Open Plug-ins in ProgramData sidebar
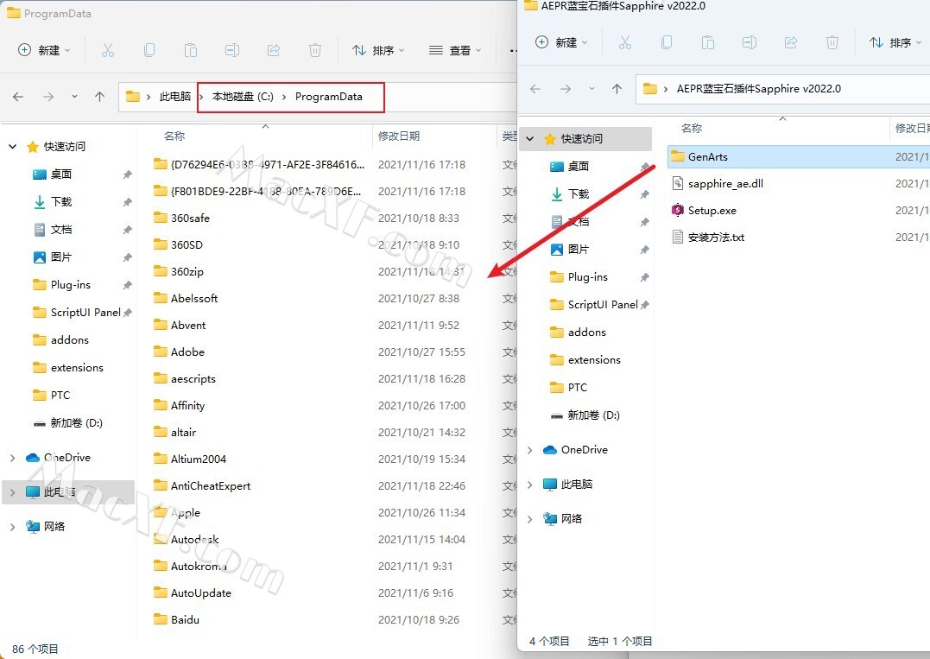 (x=71, y=285)
